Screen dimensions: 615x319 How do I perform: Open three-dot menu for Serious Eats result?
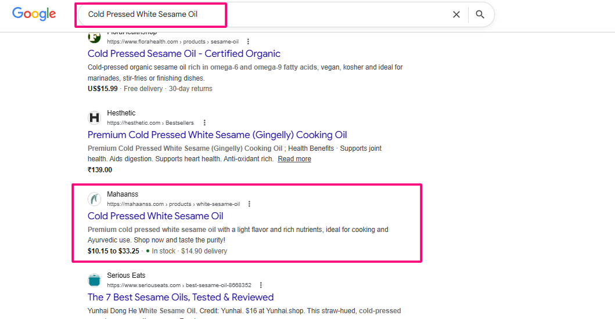pyautogui.click(x=261, y=285)
